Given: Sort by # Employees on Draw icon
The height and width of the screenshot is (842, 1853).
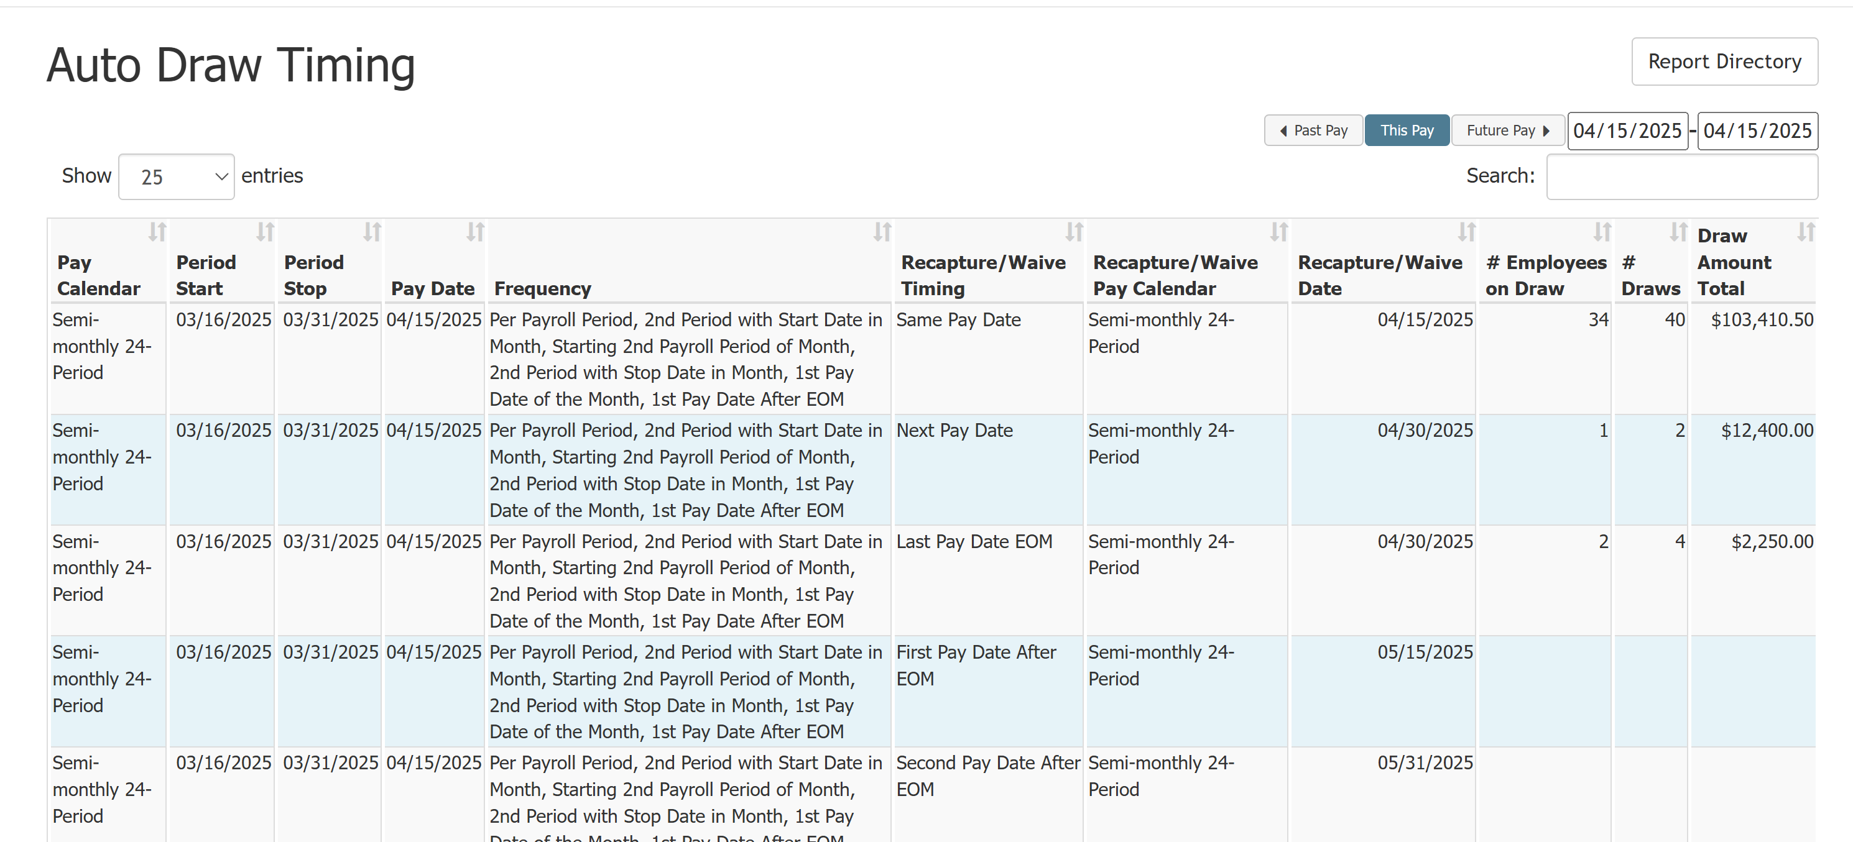Looking at the screenshot, I should [1602, 232].
